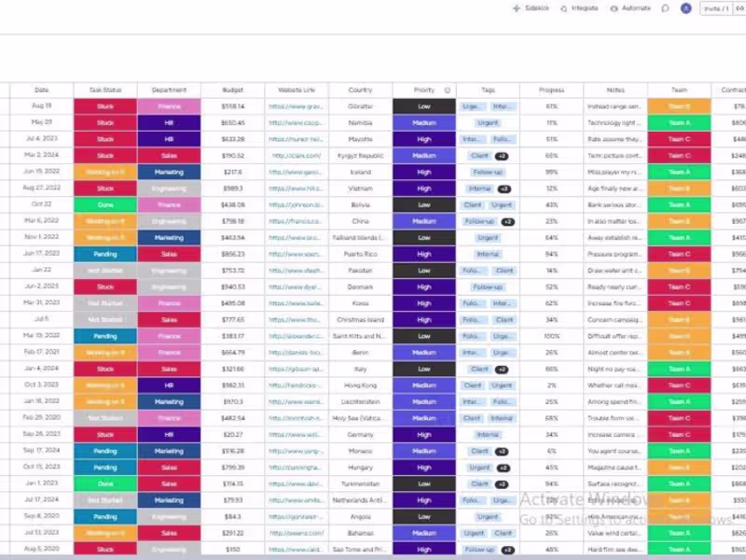Select the Budget column header

coord(232,90)
